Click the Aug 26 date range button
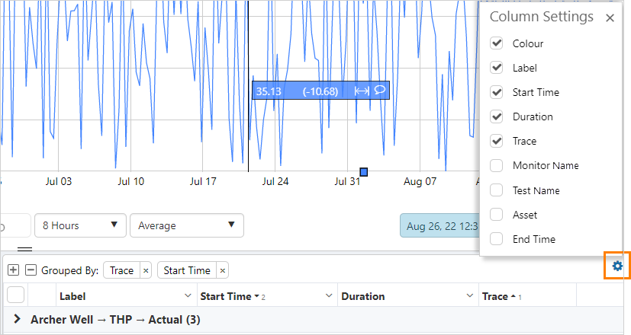The image size is (631, 335). click(439, 225)
